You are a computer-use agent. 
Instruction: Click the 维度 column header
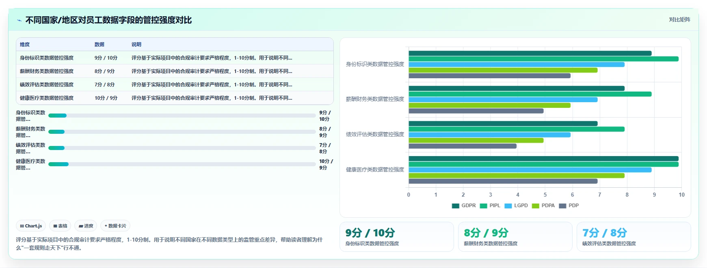[x=25, y=45]
